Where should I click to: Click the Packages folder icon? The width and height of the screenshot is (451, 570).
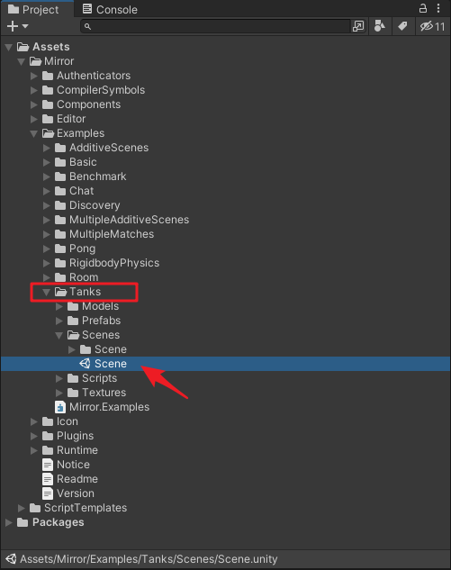pyautogui.click(x=23, y=522)
